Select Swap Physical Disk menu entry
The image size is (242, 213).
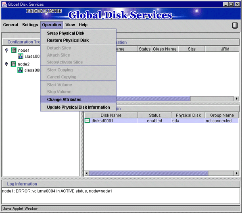(x=66, y=33)
